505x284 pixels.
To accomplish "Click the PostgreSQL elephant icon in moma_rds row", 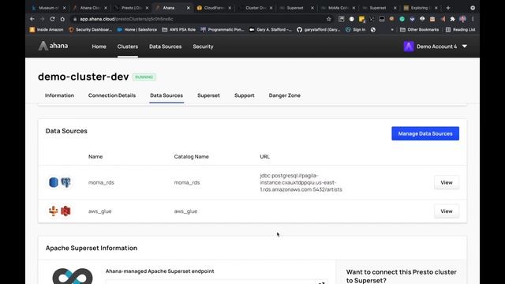I will pyautogui.click(x=65, y=182).
